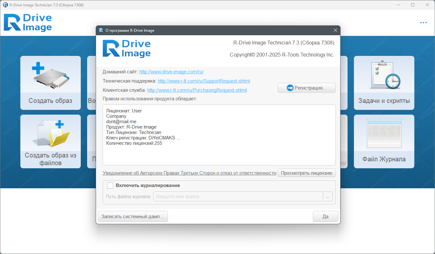Image resolution: width=435 pixels, height=254 pixels.
Task: Click the browse ellipsis button for log path
Action: [x=328, y=197]
